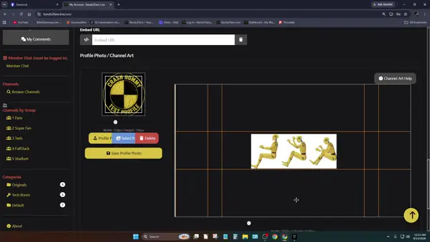Click the page vertical scrollbar thumb

click(x=428, y=184)
